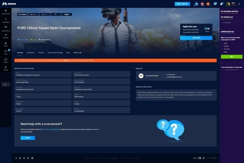Click the green Online status label
Screen dimensions: 244x163
[x=33, y=40]
